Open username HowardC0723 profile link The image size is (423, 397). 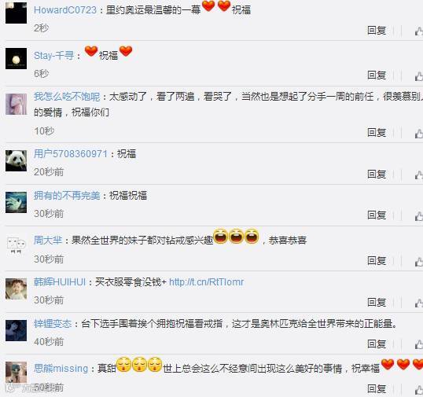(65, 10)
